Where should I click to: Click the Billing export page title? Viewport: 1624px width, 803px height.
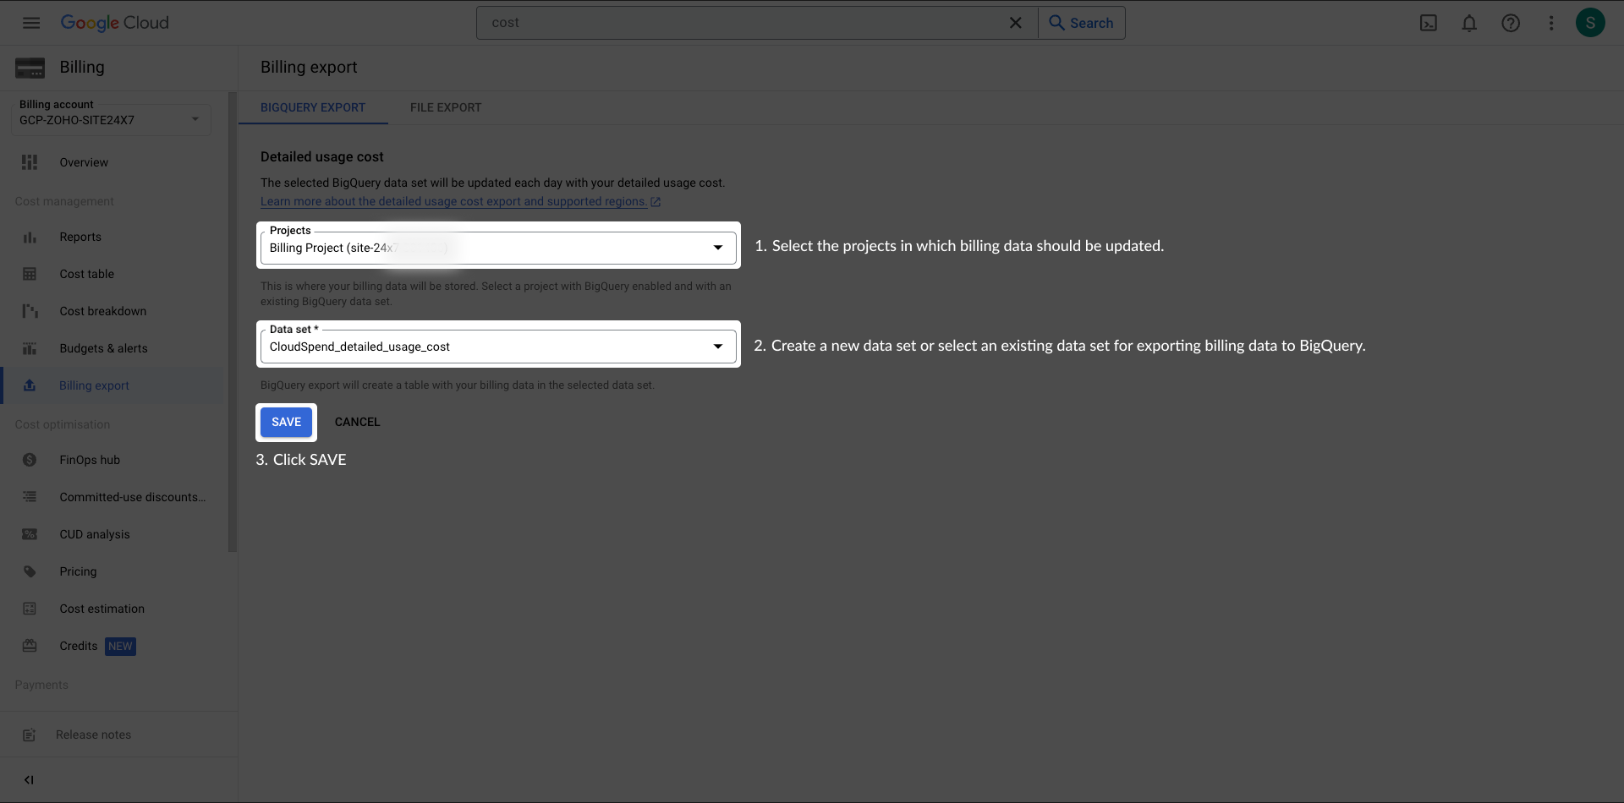tap(309, 67)
